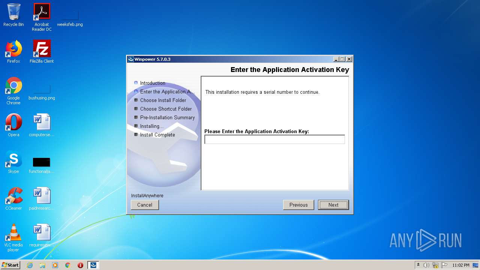The width and height of the screenshot is (480, 270).
Task: Launch Opera from the taskbar
Action: coord(80,265)
